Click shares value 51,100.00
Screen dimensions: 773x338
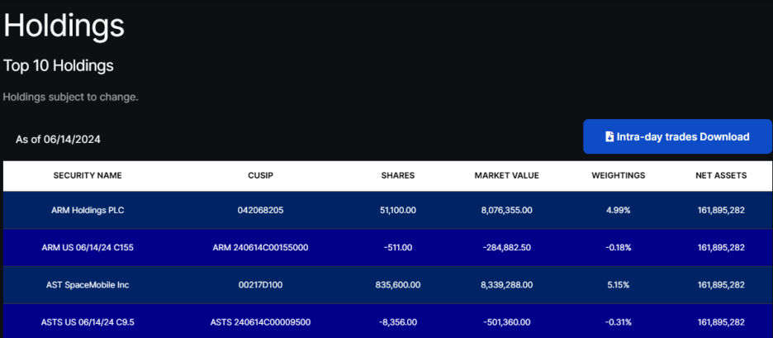click(x=398, y=210)
